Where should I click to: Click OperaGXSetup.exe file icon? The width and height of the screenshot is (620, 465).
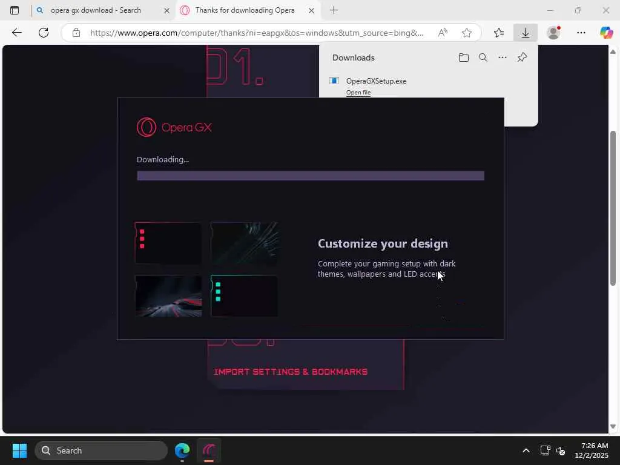click(334, 81)
